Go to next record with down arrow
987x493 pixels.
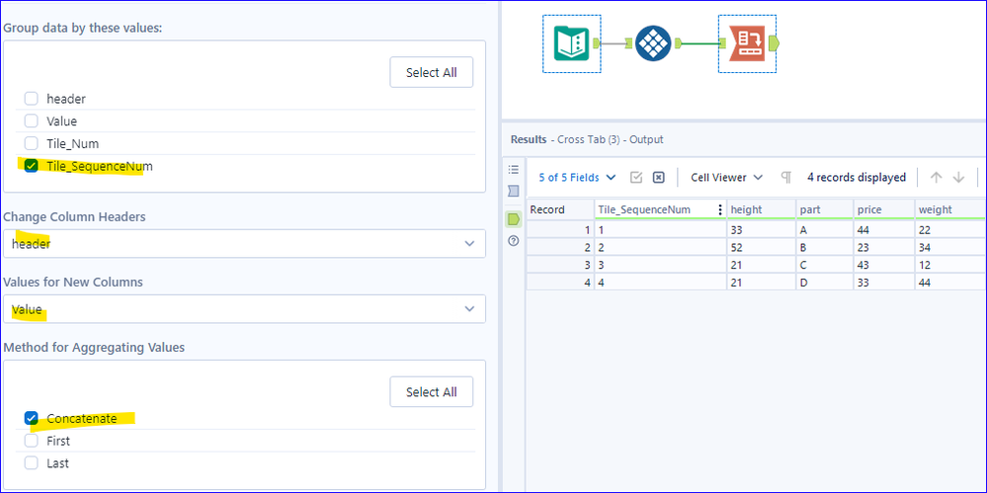(x=958, y=178)
